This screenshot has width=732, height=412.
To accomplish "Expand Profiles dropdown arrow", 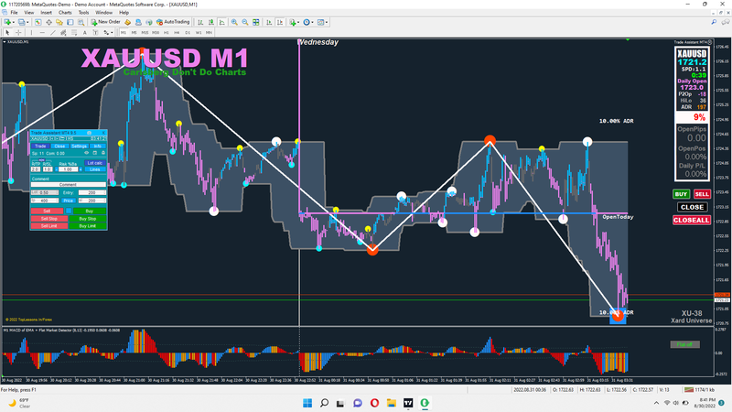I will pos(27,22).
